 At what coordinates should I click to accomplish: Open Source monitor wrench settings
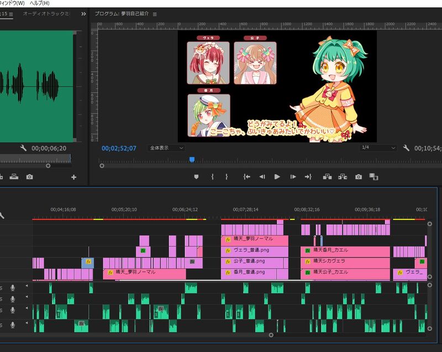[x=23, y=148]
